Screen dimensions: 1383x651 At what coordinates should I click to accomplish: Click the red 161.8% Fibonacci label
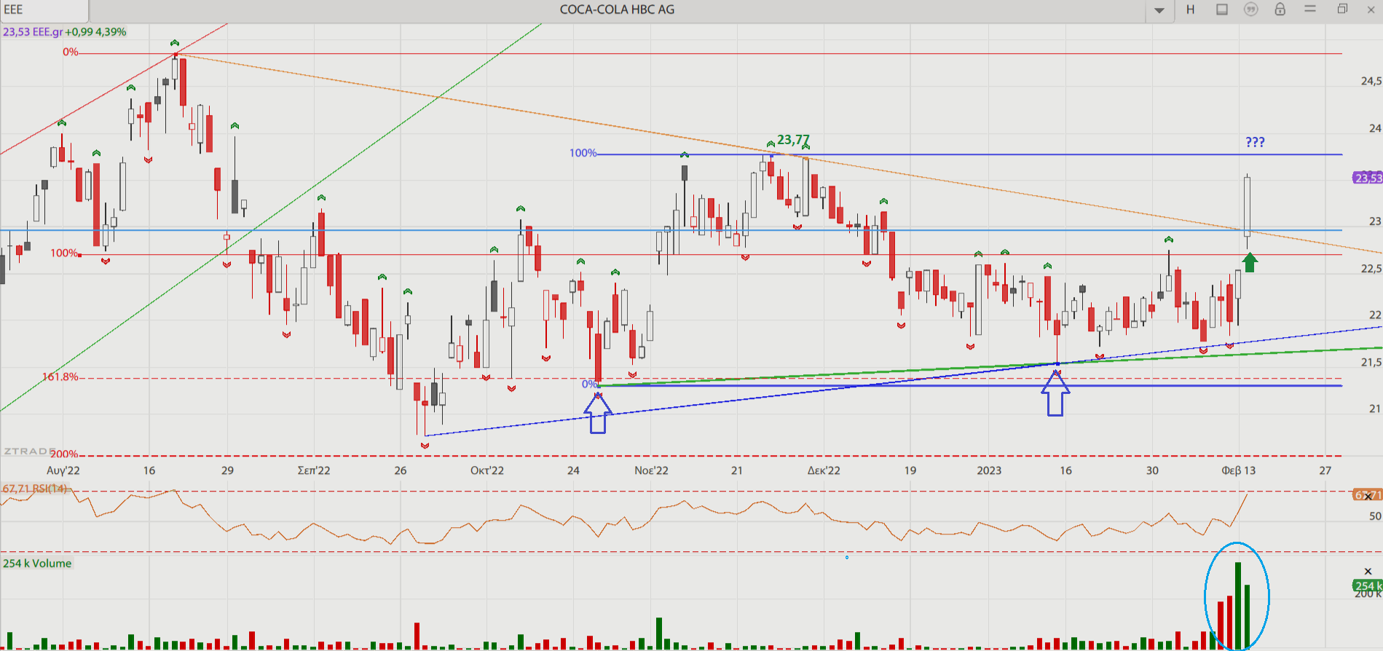click(60, 377)
